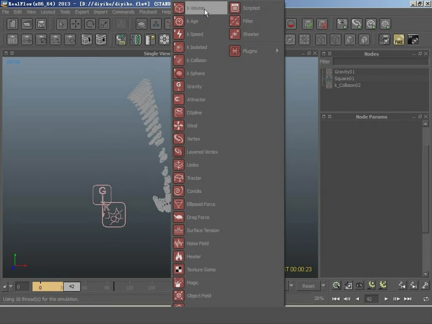The image size is (432, 324).
Task: Activate the Rotate tool
Action: 90,24
